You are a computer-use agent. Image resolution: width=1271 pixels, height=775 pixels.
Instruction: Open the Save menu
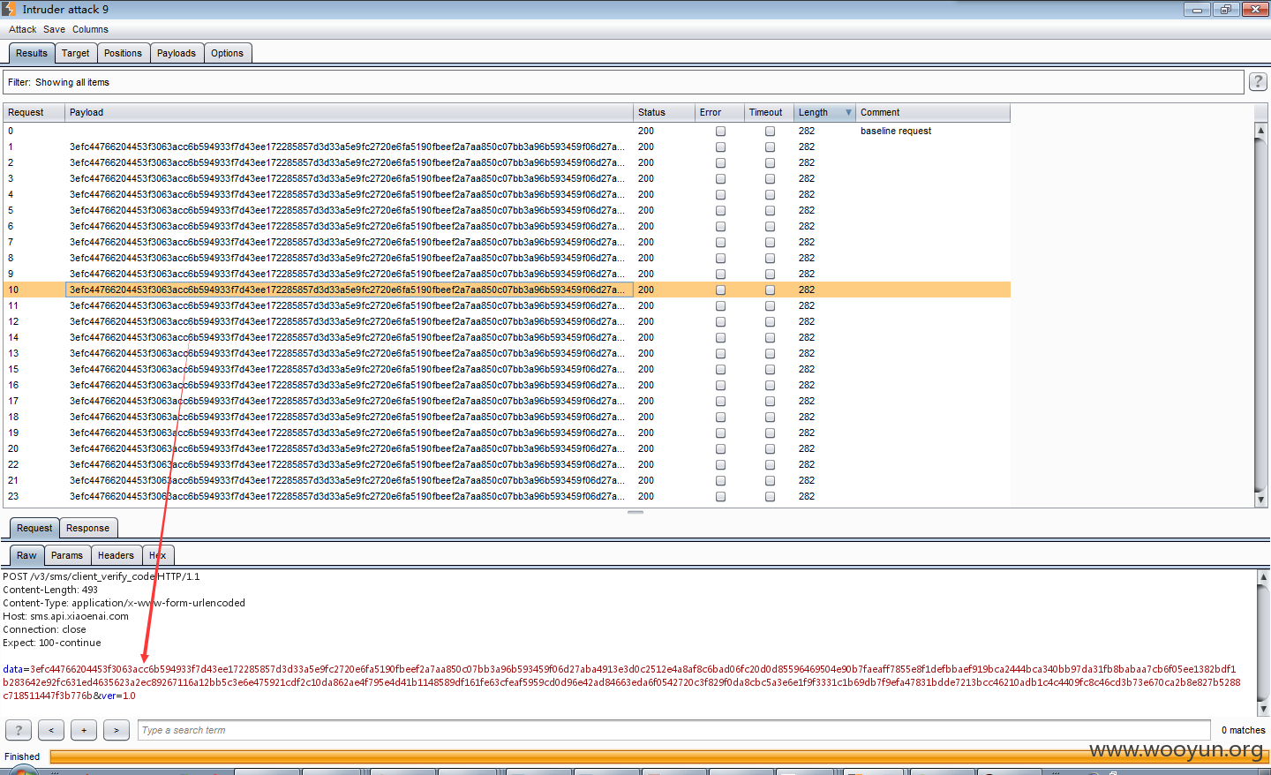[54, 29]
